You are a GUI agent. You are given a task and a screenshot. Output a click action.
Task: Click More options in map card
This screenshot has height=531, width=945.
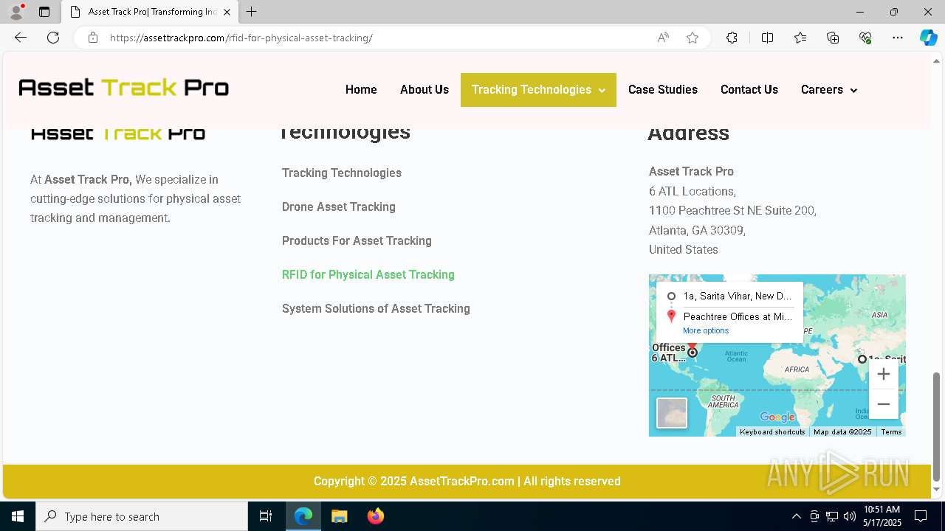(x=706, y=330)
